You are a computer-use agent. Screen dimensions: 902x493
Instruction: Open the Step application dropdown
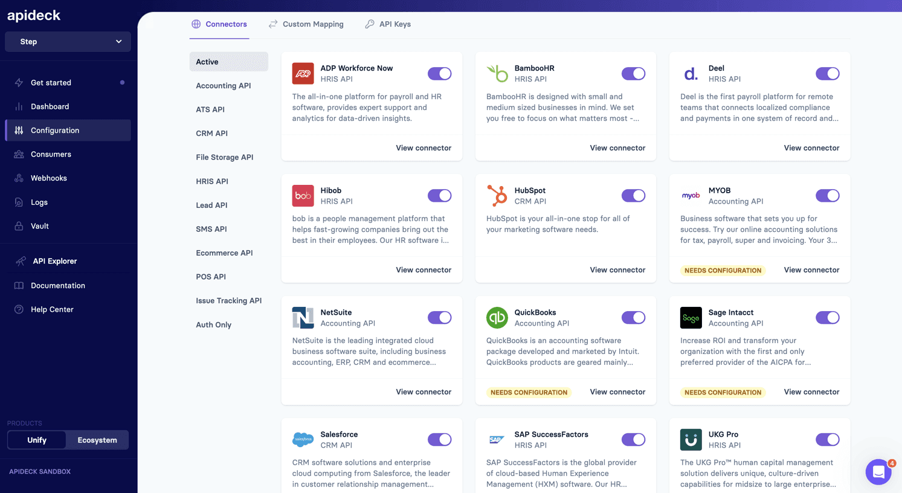point(68,42)
